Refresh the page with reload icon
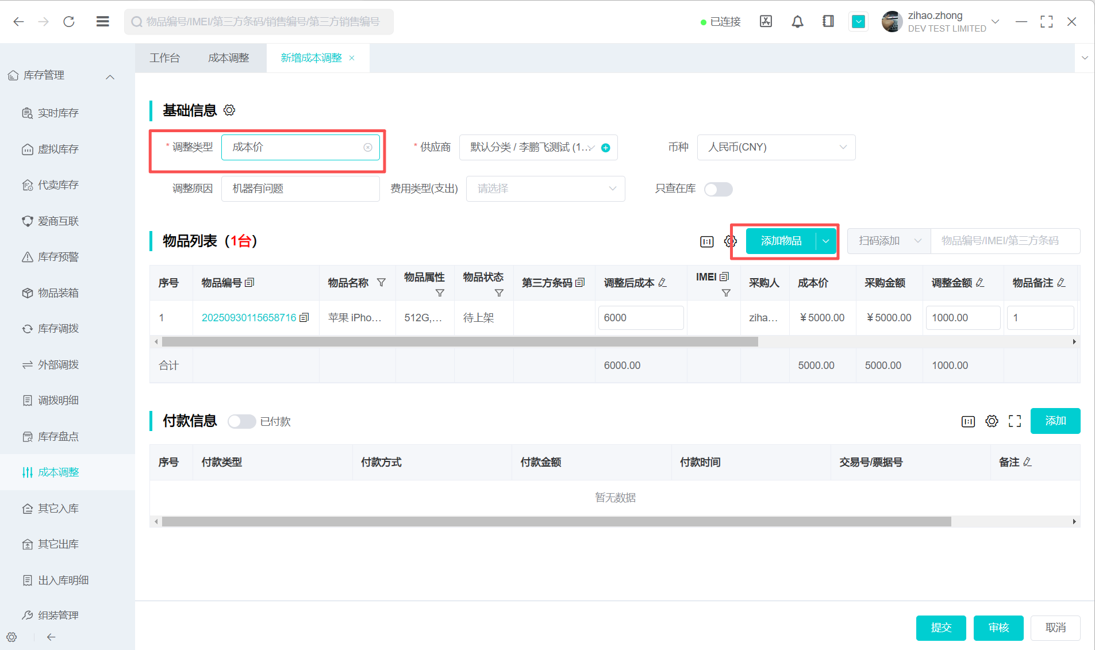Screen dimensions: 1095x650 69,22
